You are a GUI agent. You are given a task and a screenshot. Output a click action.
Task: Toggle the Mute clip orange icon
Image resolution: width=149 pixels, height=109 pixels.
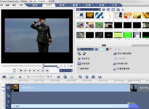click(111, 49)
